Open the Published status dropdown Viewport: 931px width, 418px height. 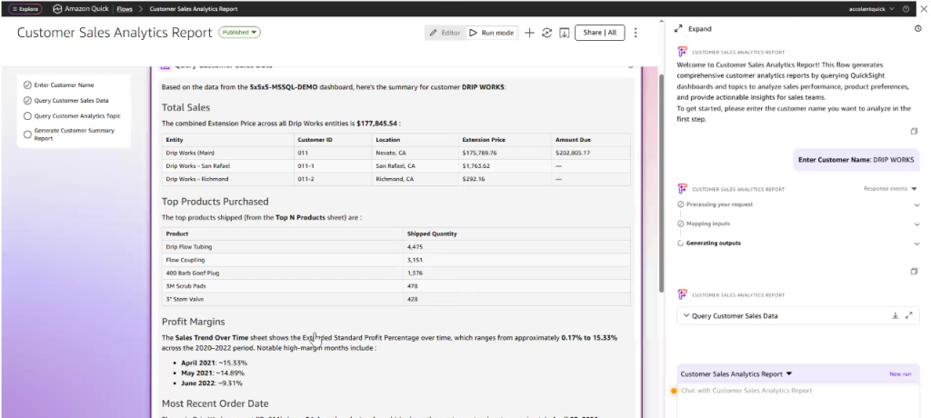tap(239, 33)
